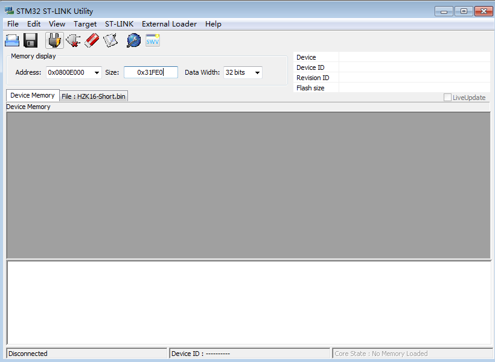The image size is (495, 362).
Task: Click the Core State status bar text
Action: click(381, 354)
